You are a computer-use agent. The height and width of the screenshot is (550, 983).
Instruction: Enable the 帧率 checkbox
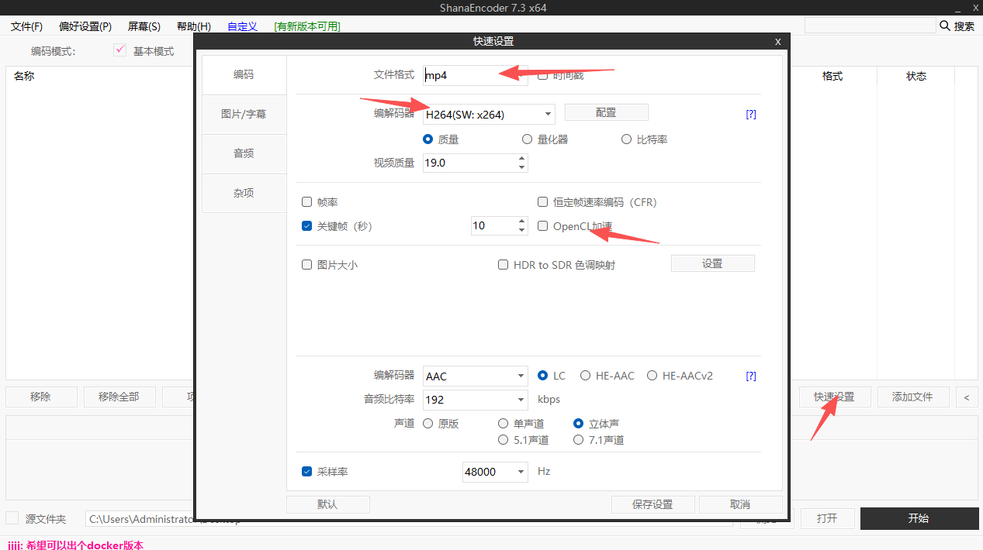click(307, 201)
